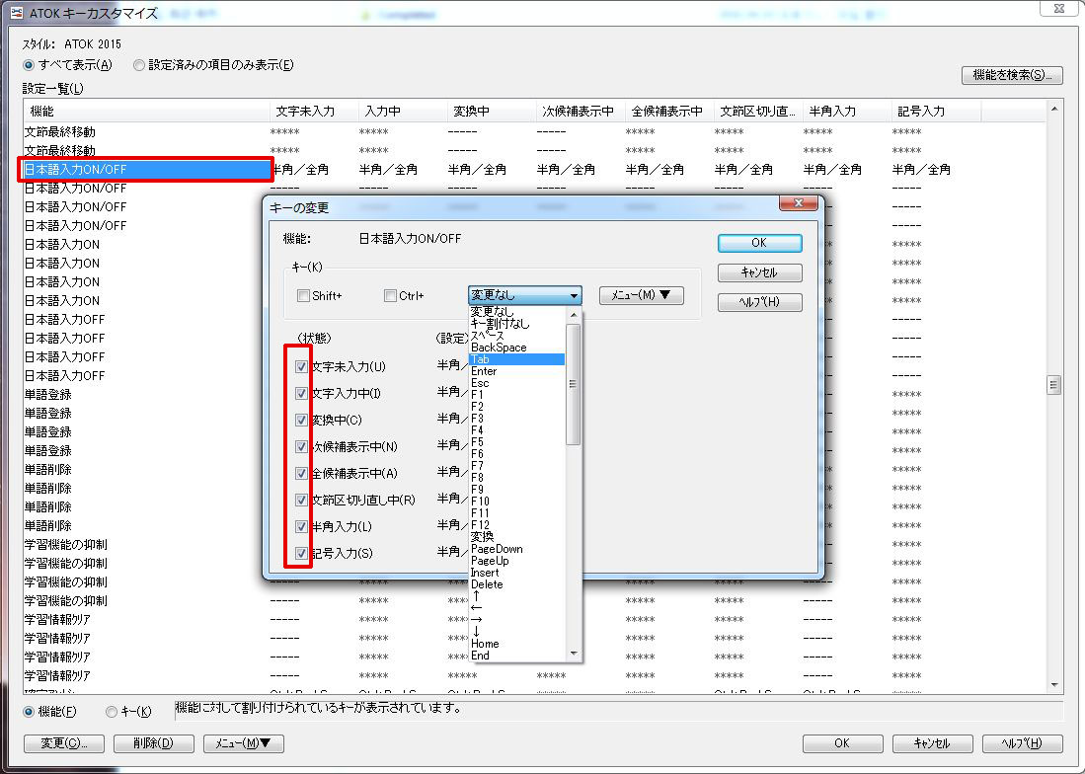Uncheck 全候補表示中(A) state checkbox

tap(301, 473)
